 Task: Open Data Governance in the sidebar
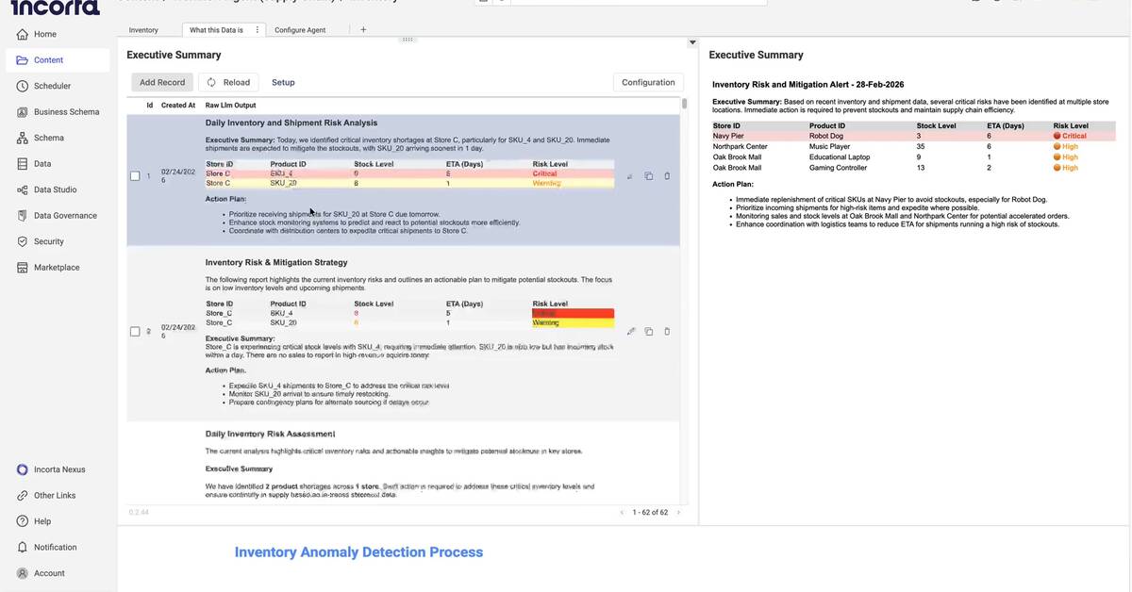(x=57, y=216)
